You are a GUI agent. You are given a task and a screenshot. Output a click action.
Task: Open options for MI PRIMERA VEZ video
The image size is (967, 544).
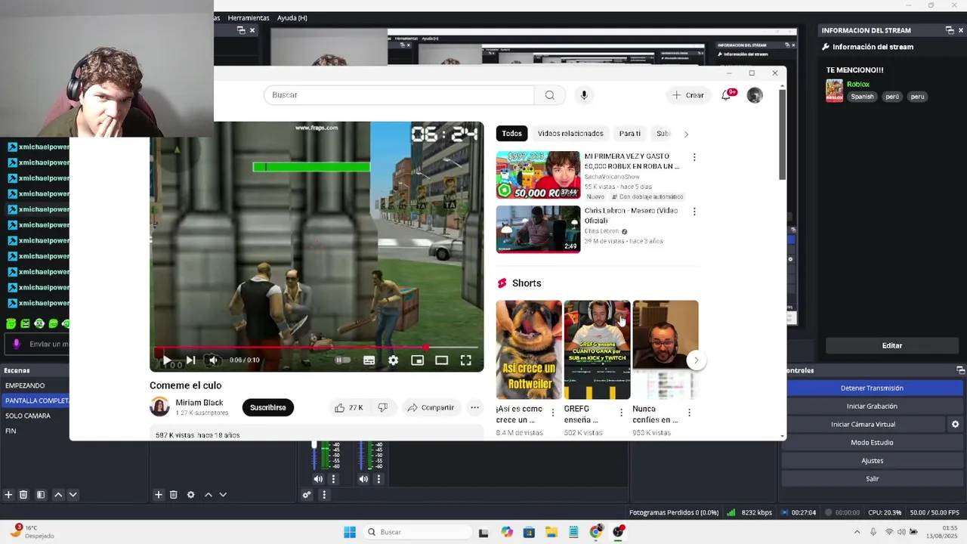[x=694, y=157]
